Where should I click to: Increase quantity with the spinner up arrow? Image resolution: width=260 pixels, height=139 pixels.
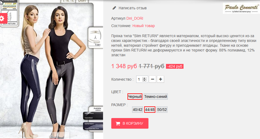144,78
